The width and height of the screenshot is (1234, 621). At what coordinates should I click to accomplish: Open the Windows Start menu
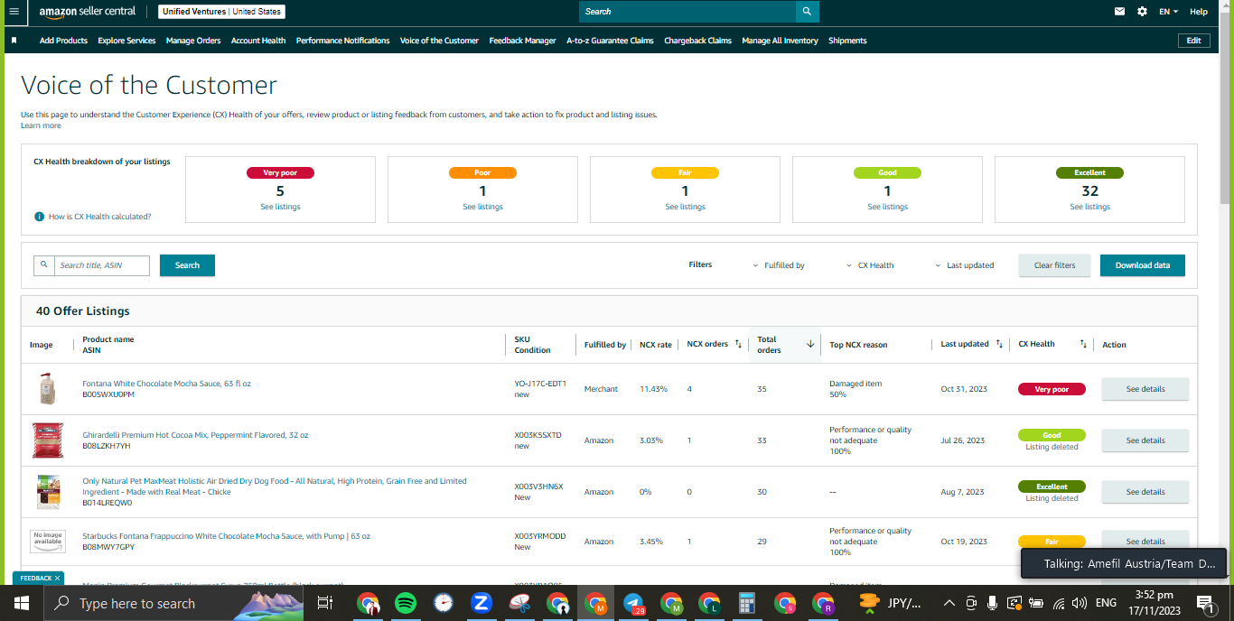pos(21,603)
